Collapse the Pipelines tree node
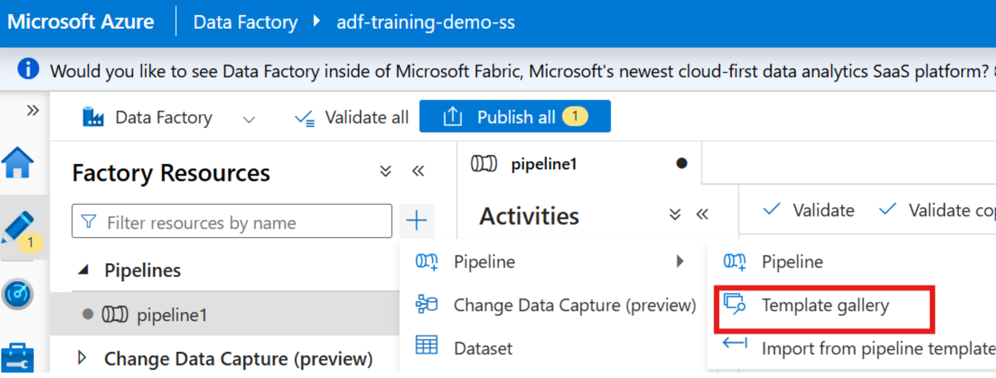The height and width of the screenshot is (378, 996). point(84,270)
